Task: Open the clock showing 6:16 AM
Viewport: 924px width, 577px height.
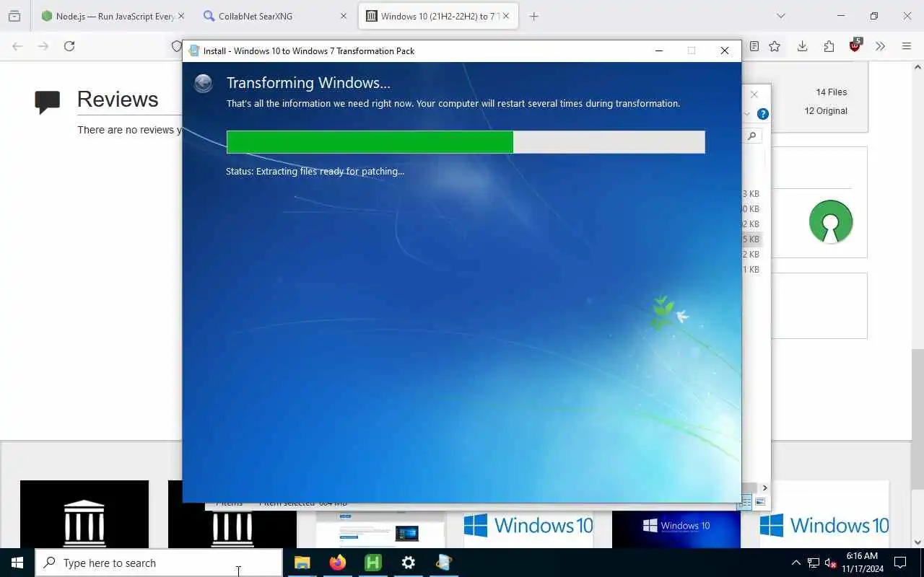Action: pos(862,563)
